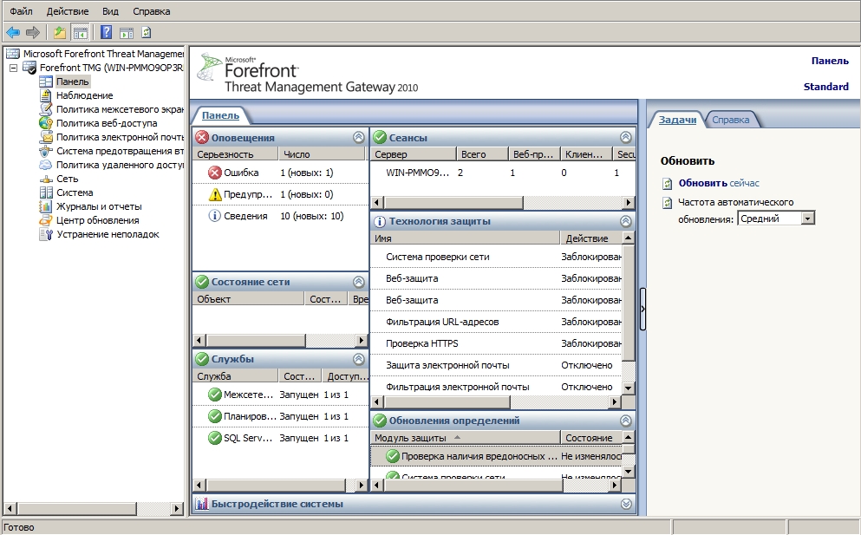This screenshot has width=861, height=535.
Task: Collapse the Обновления определений section
Action: [625, 421]
